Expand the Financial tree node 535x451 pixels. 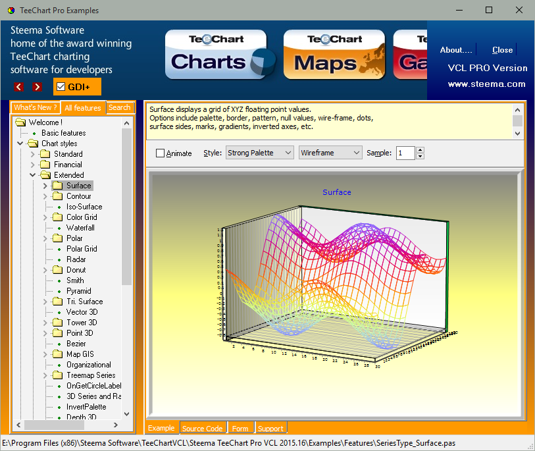coord(33,165)
